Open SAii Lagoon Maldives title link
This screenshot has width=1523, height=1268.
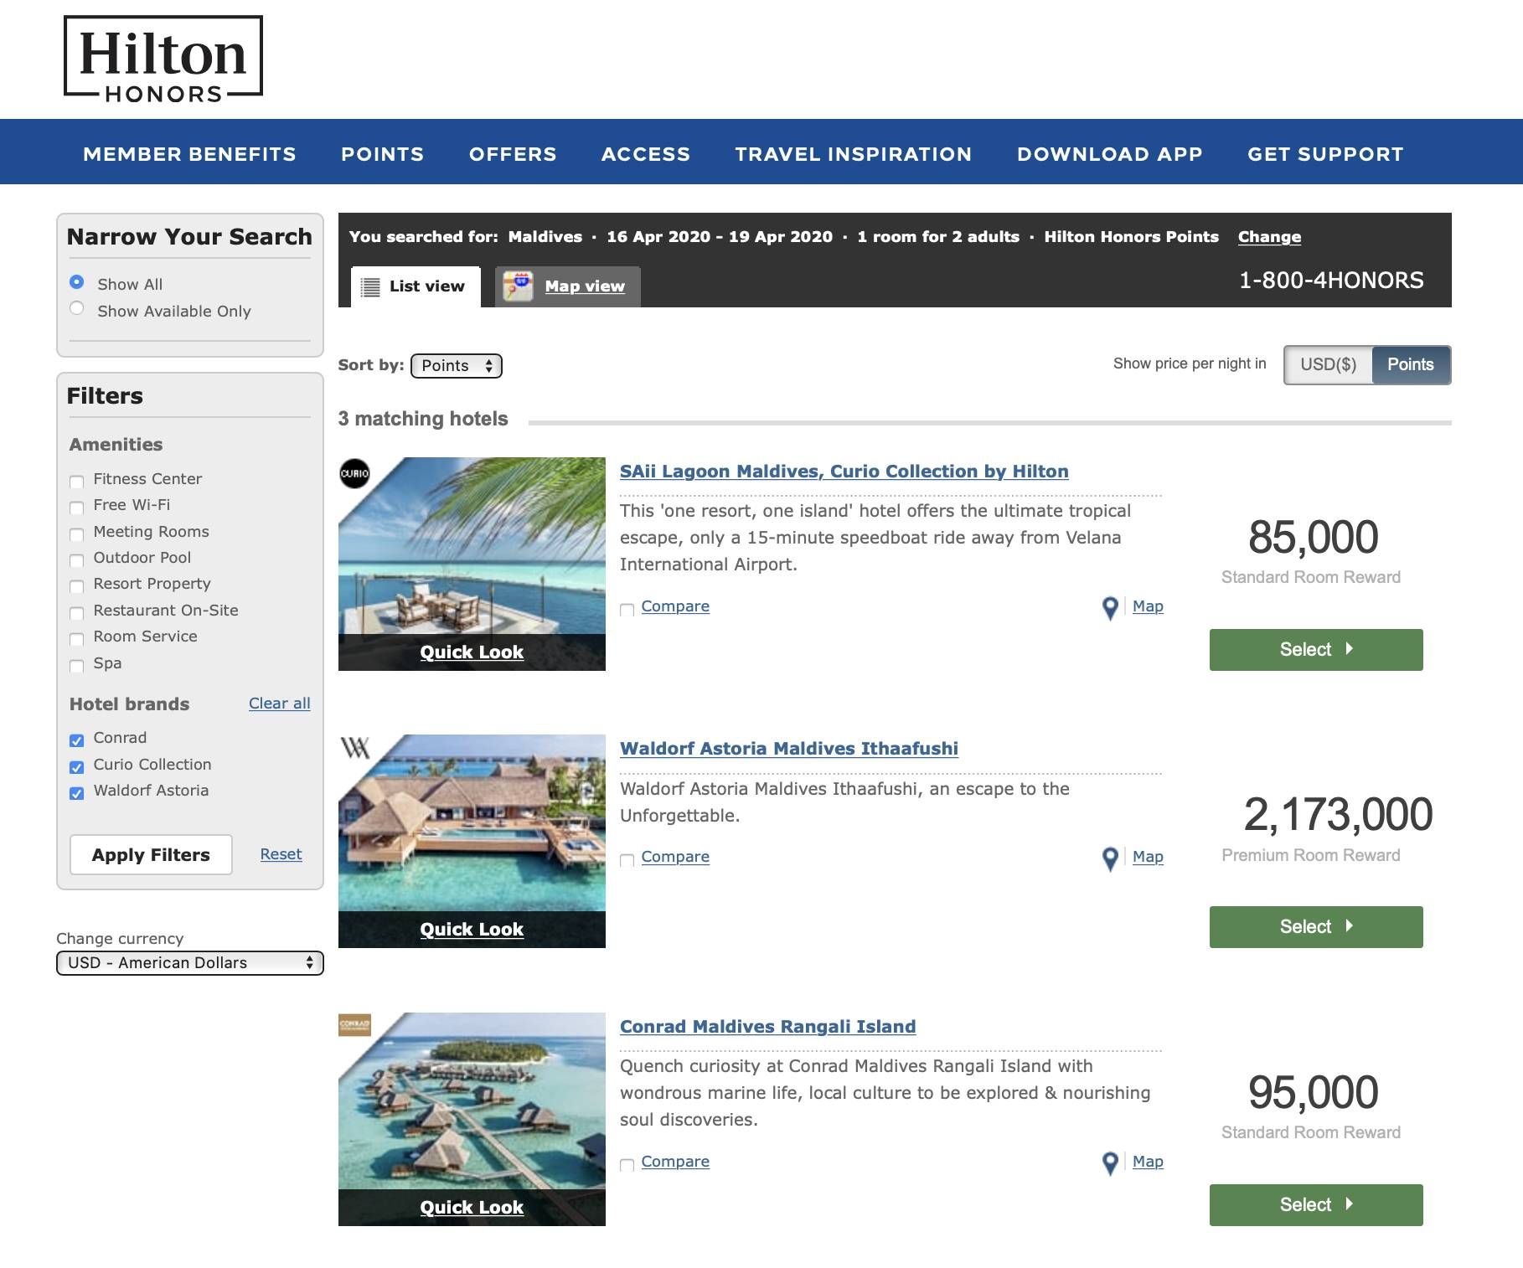[844, 472]
